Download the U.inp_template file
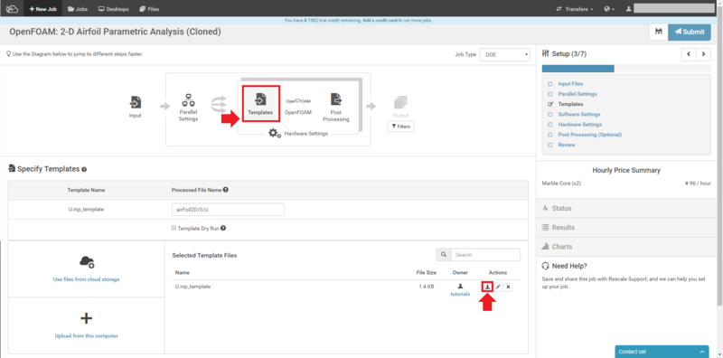 pos(487,287)
